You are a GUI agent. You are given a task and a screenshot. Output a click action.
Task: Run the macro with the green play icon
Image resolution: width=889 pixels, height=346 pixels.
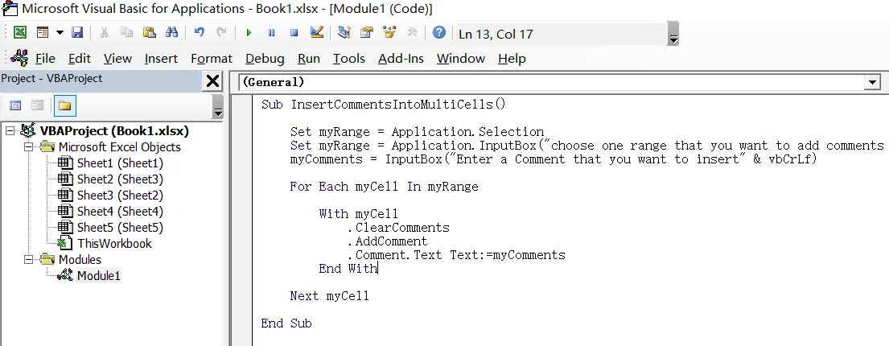coord(249,33)
